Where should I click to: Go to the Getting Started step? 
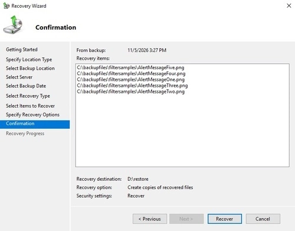pos(22,50)
